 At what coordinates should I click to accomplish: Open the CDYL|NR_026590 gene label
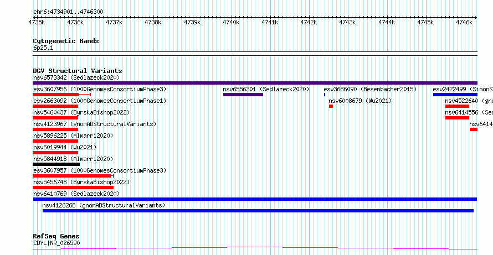(57, 243)
